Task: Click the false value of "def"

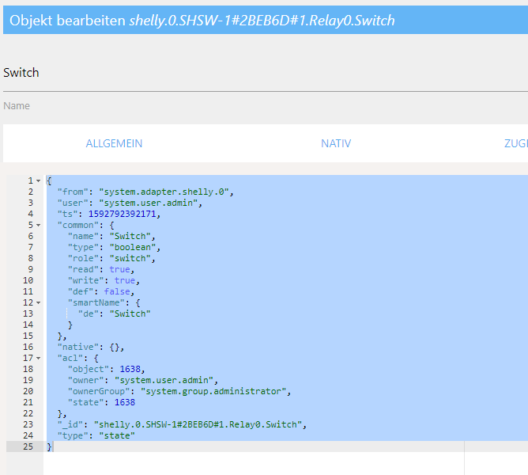Action: (117, 291)
